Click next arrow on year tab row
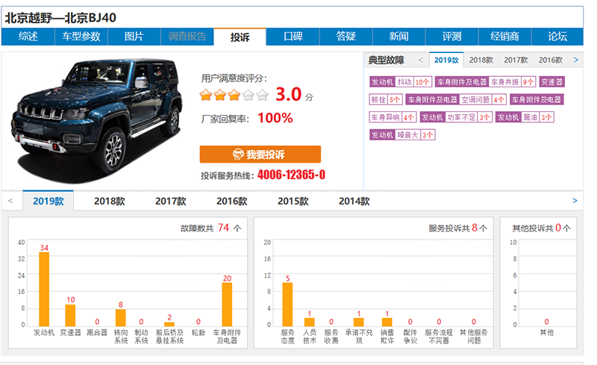Viewport: 597px width, 365px height. coord(575,200)
